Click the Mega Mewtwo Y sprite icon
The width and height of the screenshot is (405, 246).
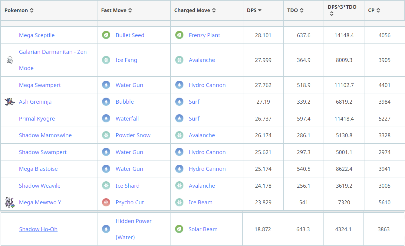point(10,202)
